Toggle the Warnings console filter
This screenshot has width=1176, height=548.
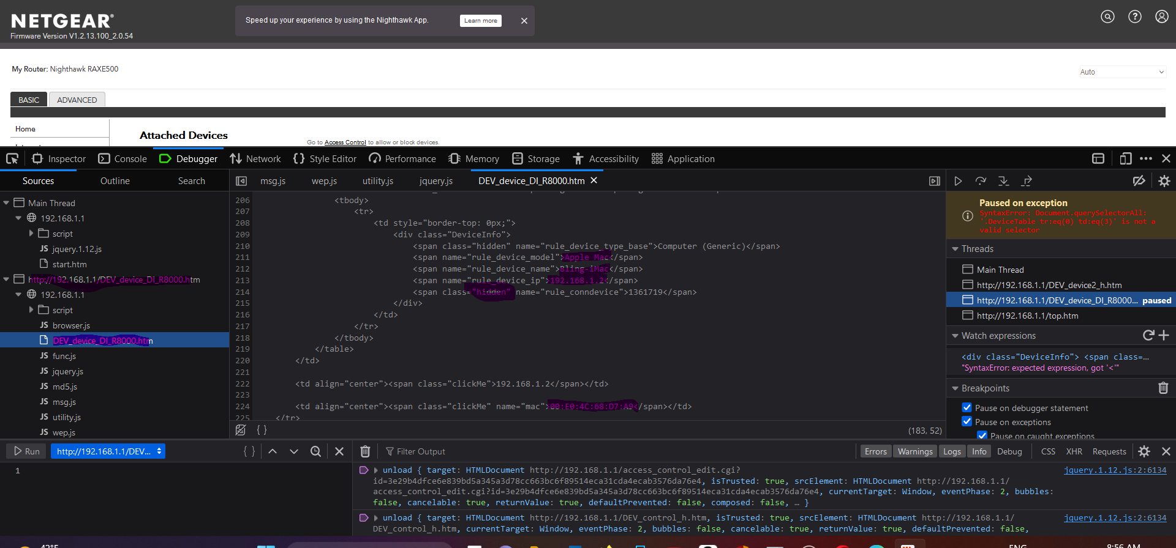(x=915, y=451)
